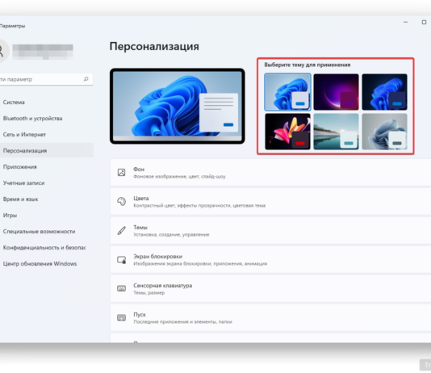Open the Темы settings row
The width and height of the screenshot is (431, 373).
pyautogui.click(x=270, y=231)
